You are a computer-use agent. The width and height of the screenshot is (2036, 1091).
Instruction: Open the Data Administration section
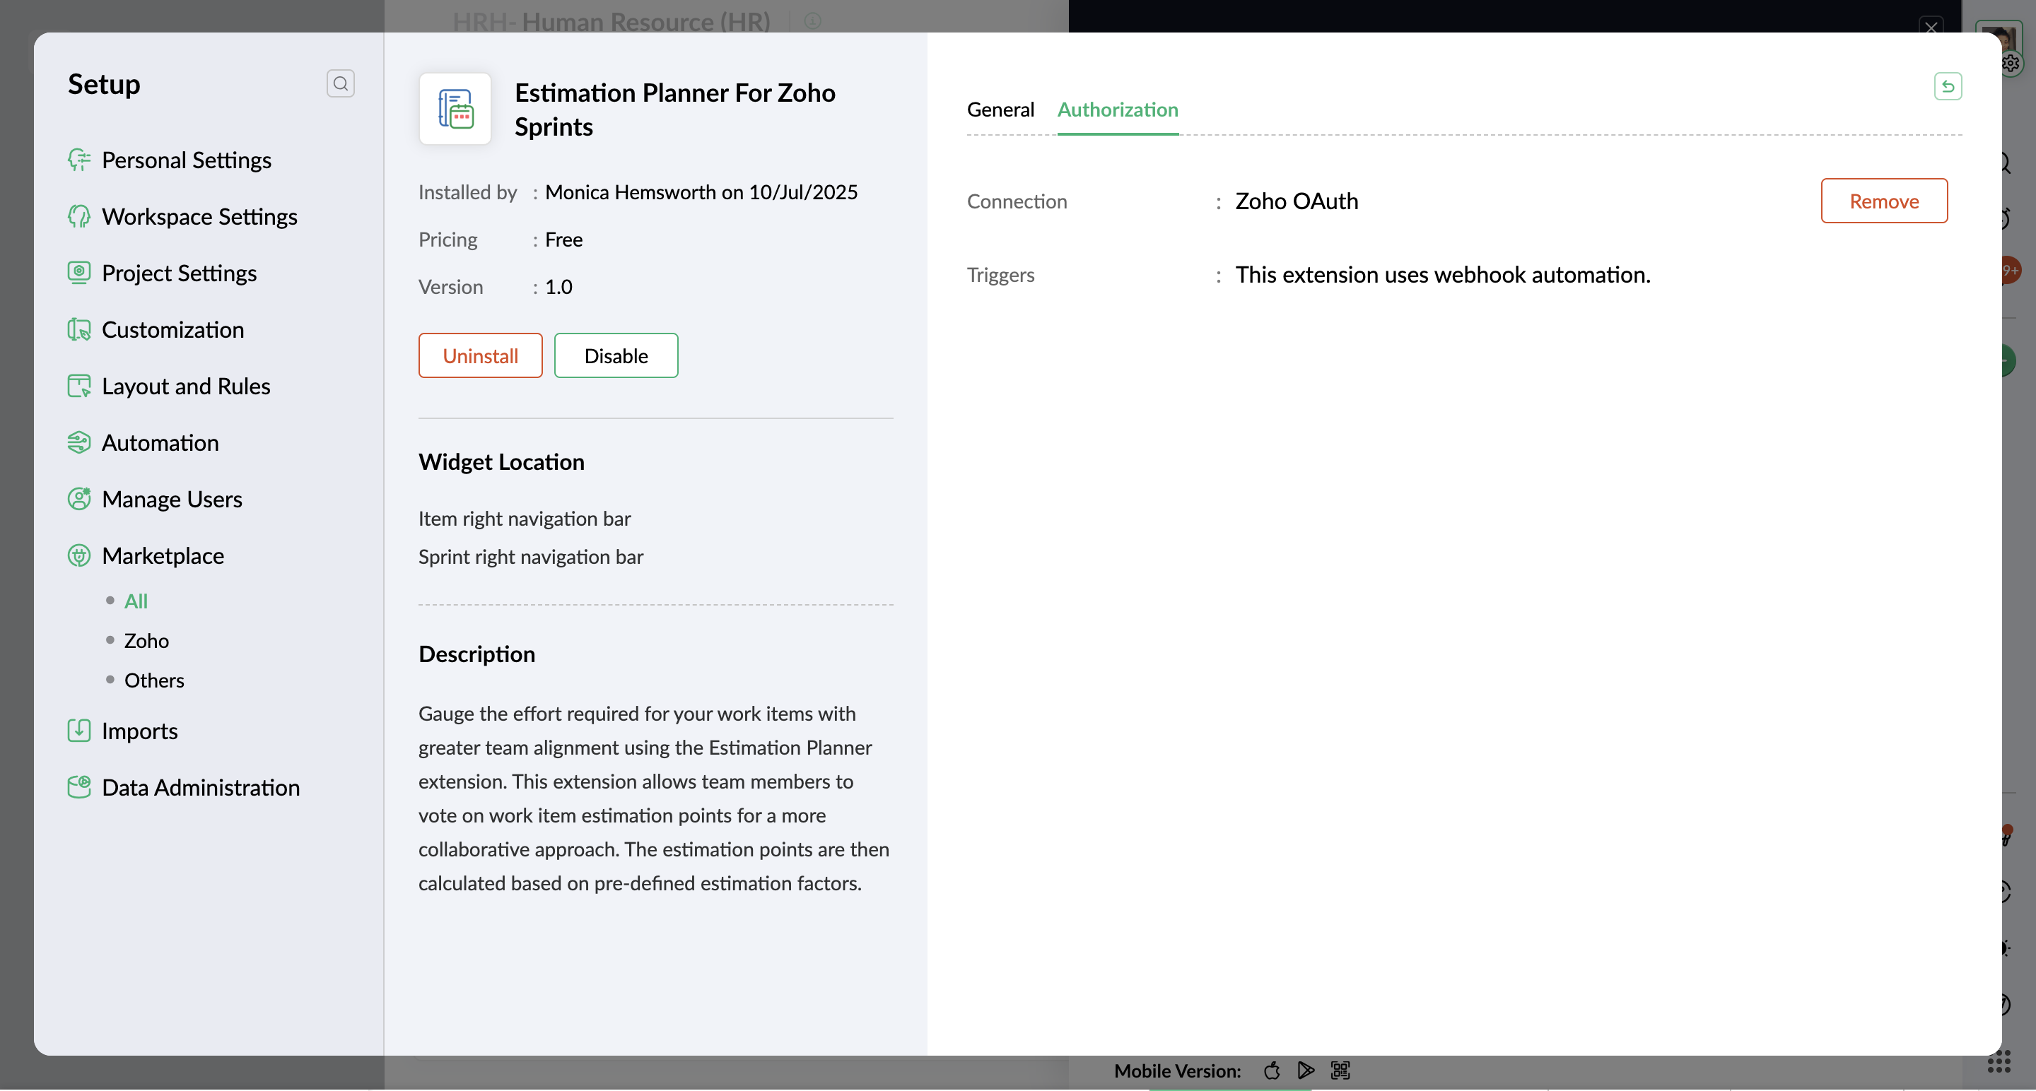(201, 787)
